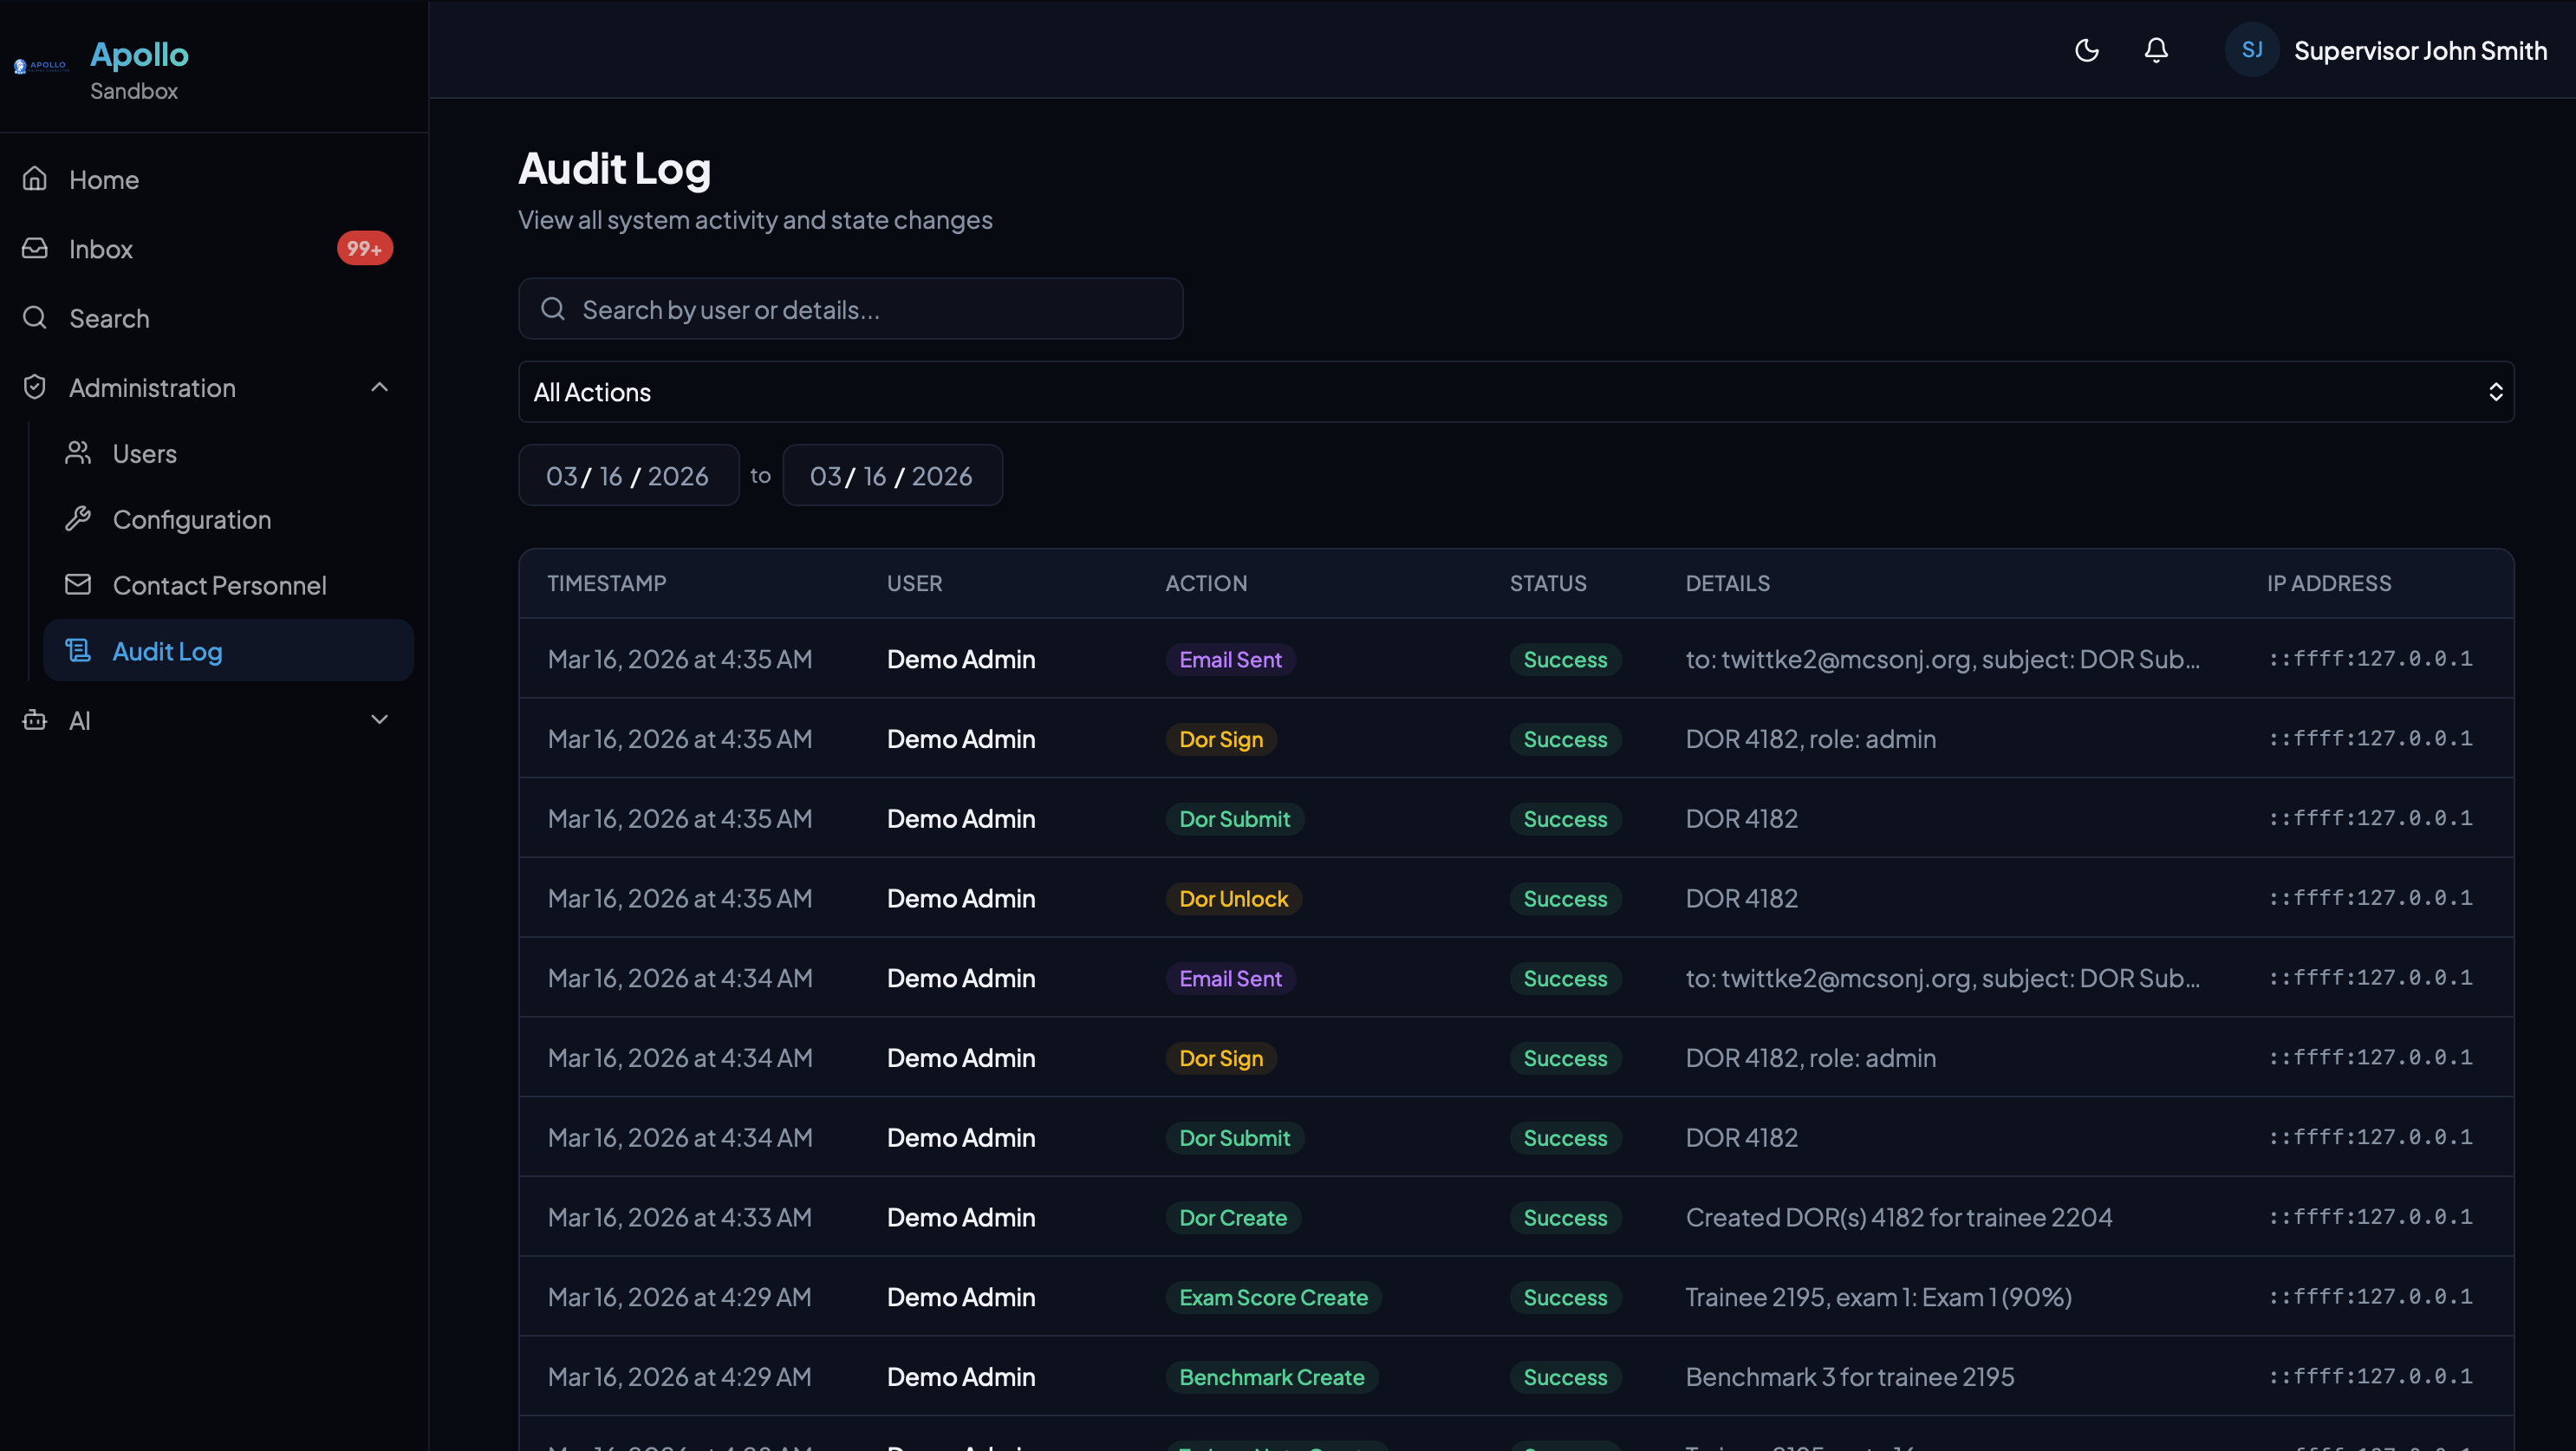Click the Contact Personnel envelope icon
This screenshot has width=2576, height=1451.
click(79, 585)
